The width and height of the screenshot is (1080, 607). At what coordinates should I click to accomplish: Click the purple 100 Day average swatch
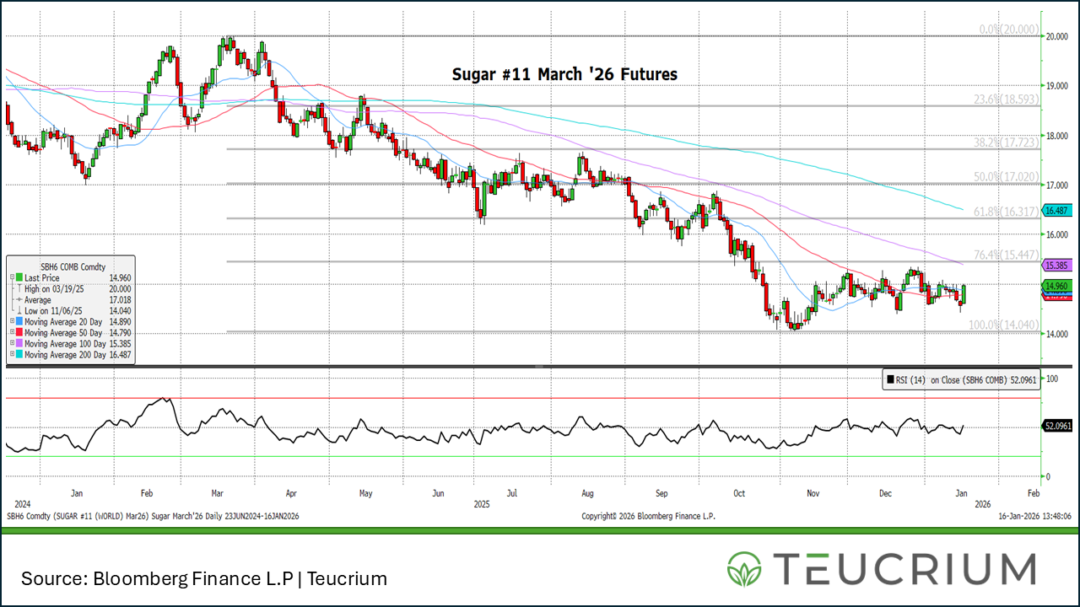pos(19,345)
